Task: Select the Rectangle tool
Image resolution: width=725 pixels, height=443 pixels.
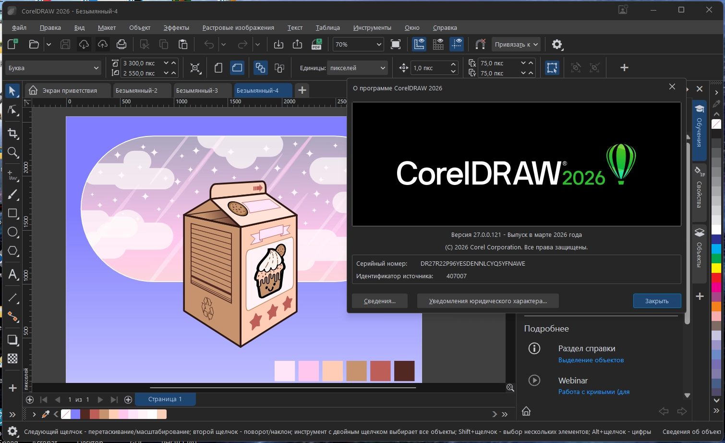Action: 13,213
